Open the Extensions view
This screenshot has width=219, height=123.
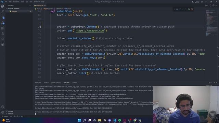pyautogui.click(x=3, y=28)
